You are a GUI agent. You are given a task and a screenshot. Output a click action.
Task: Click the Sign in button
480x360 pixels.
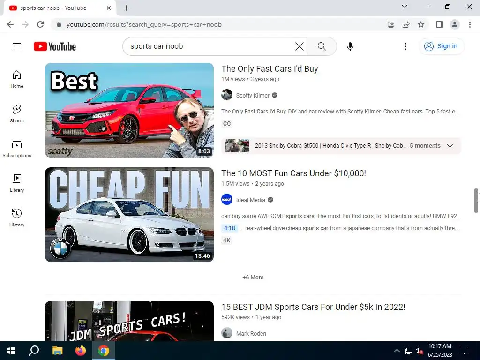(442, 46)
